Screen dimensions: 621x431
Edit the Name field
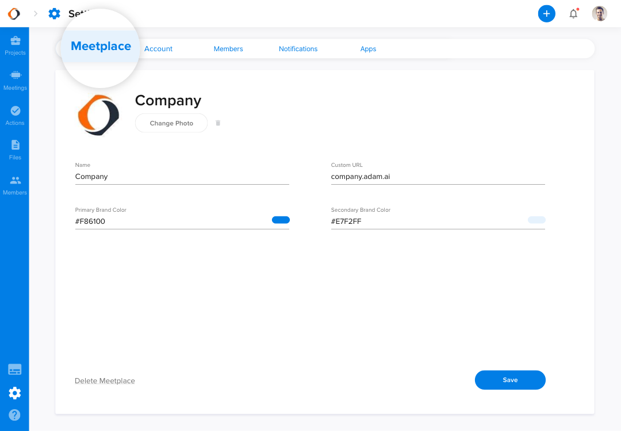tap(182, 177)
